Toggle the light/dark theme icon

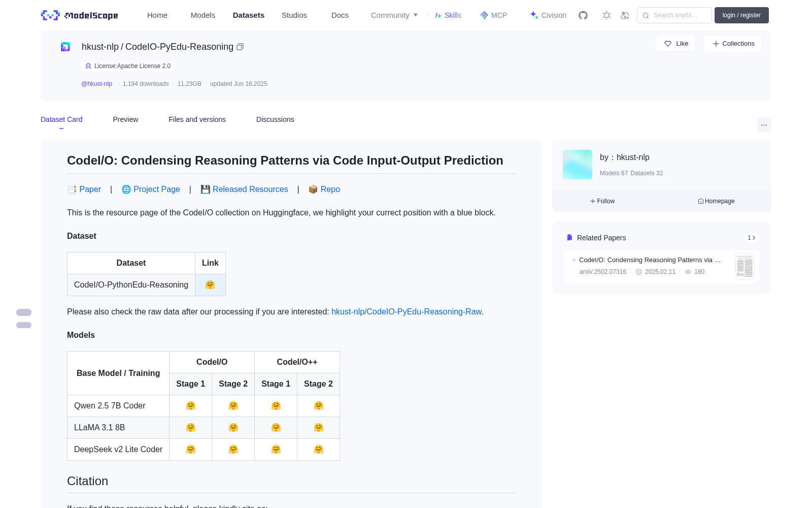606,15
